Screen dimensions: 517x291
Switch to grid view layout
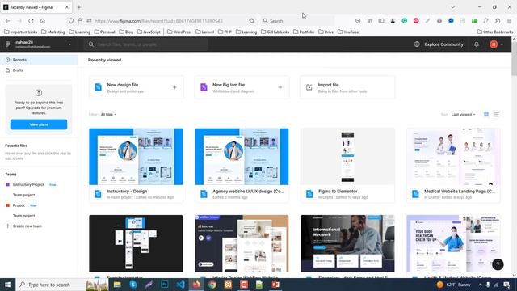486,115
